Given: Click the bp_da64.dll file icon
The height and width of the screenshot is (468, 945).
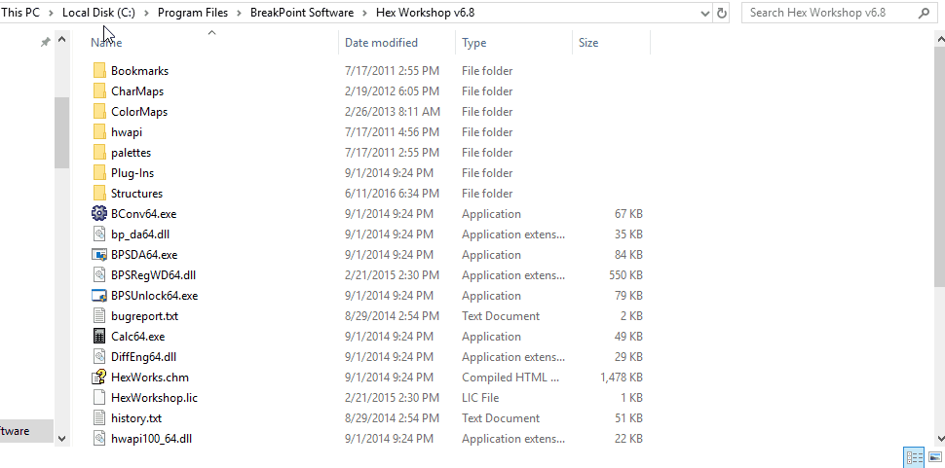Looking at the screenshot, I should 99,234.
